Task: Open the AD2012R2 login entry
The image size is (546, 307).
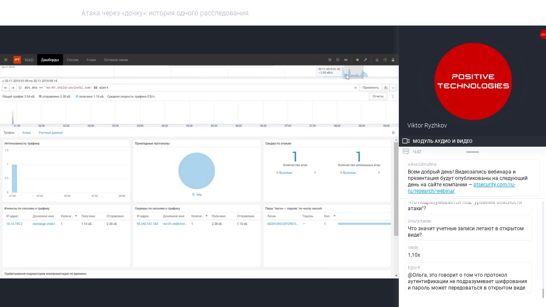Action: (282, 224)
